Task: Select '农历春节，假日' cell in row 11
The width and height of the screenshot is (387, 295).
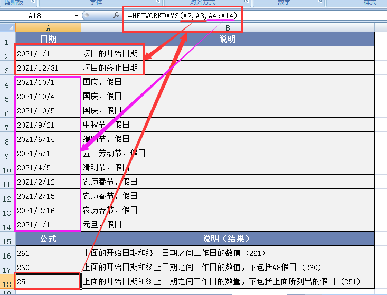Action: (228, 182)
